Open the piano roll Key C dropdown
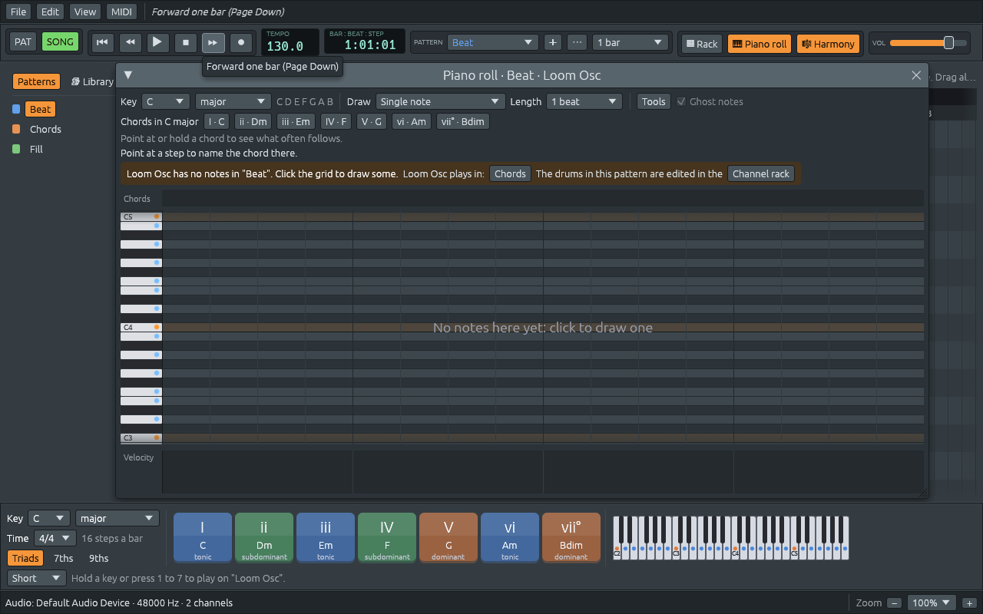The image size is (983, 614). 165,101
